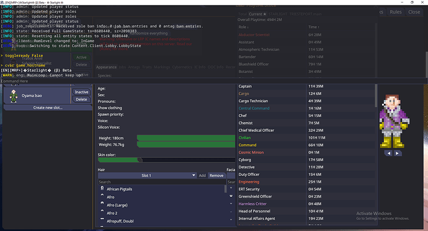The width and height of the screenshot is (428, 231).
Task: Click the Head of Personnel row
Action: click(306, 211)
